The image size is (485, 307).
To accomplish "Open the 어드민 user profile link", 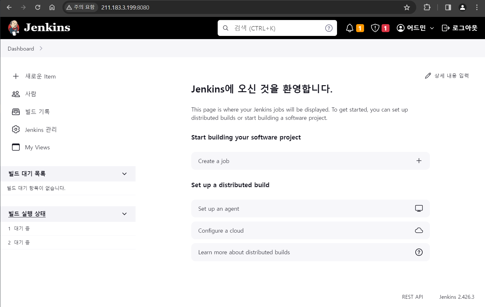I will (x=411, y=28).
